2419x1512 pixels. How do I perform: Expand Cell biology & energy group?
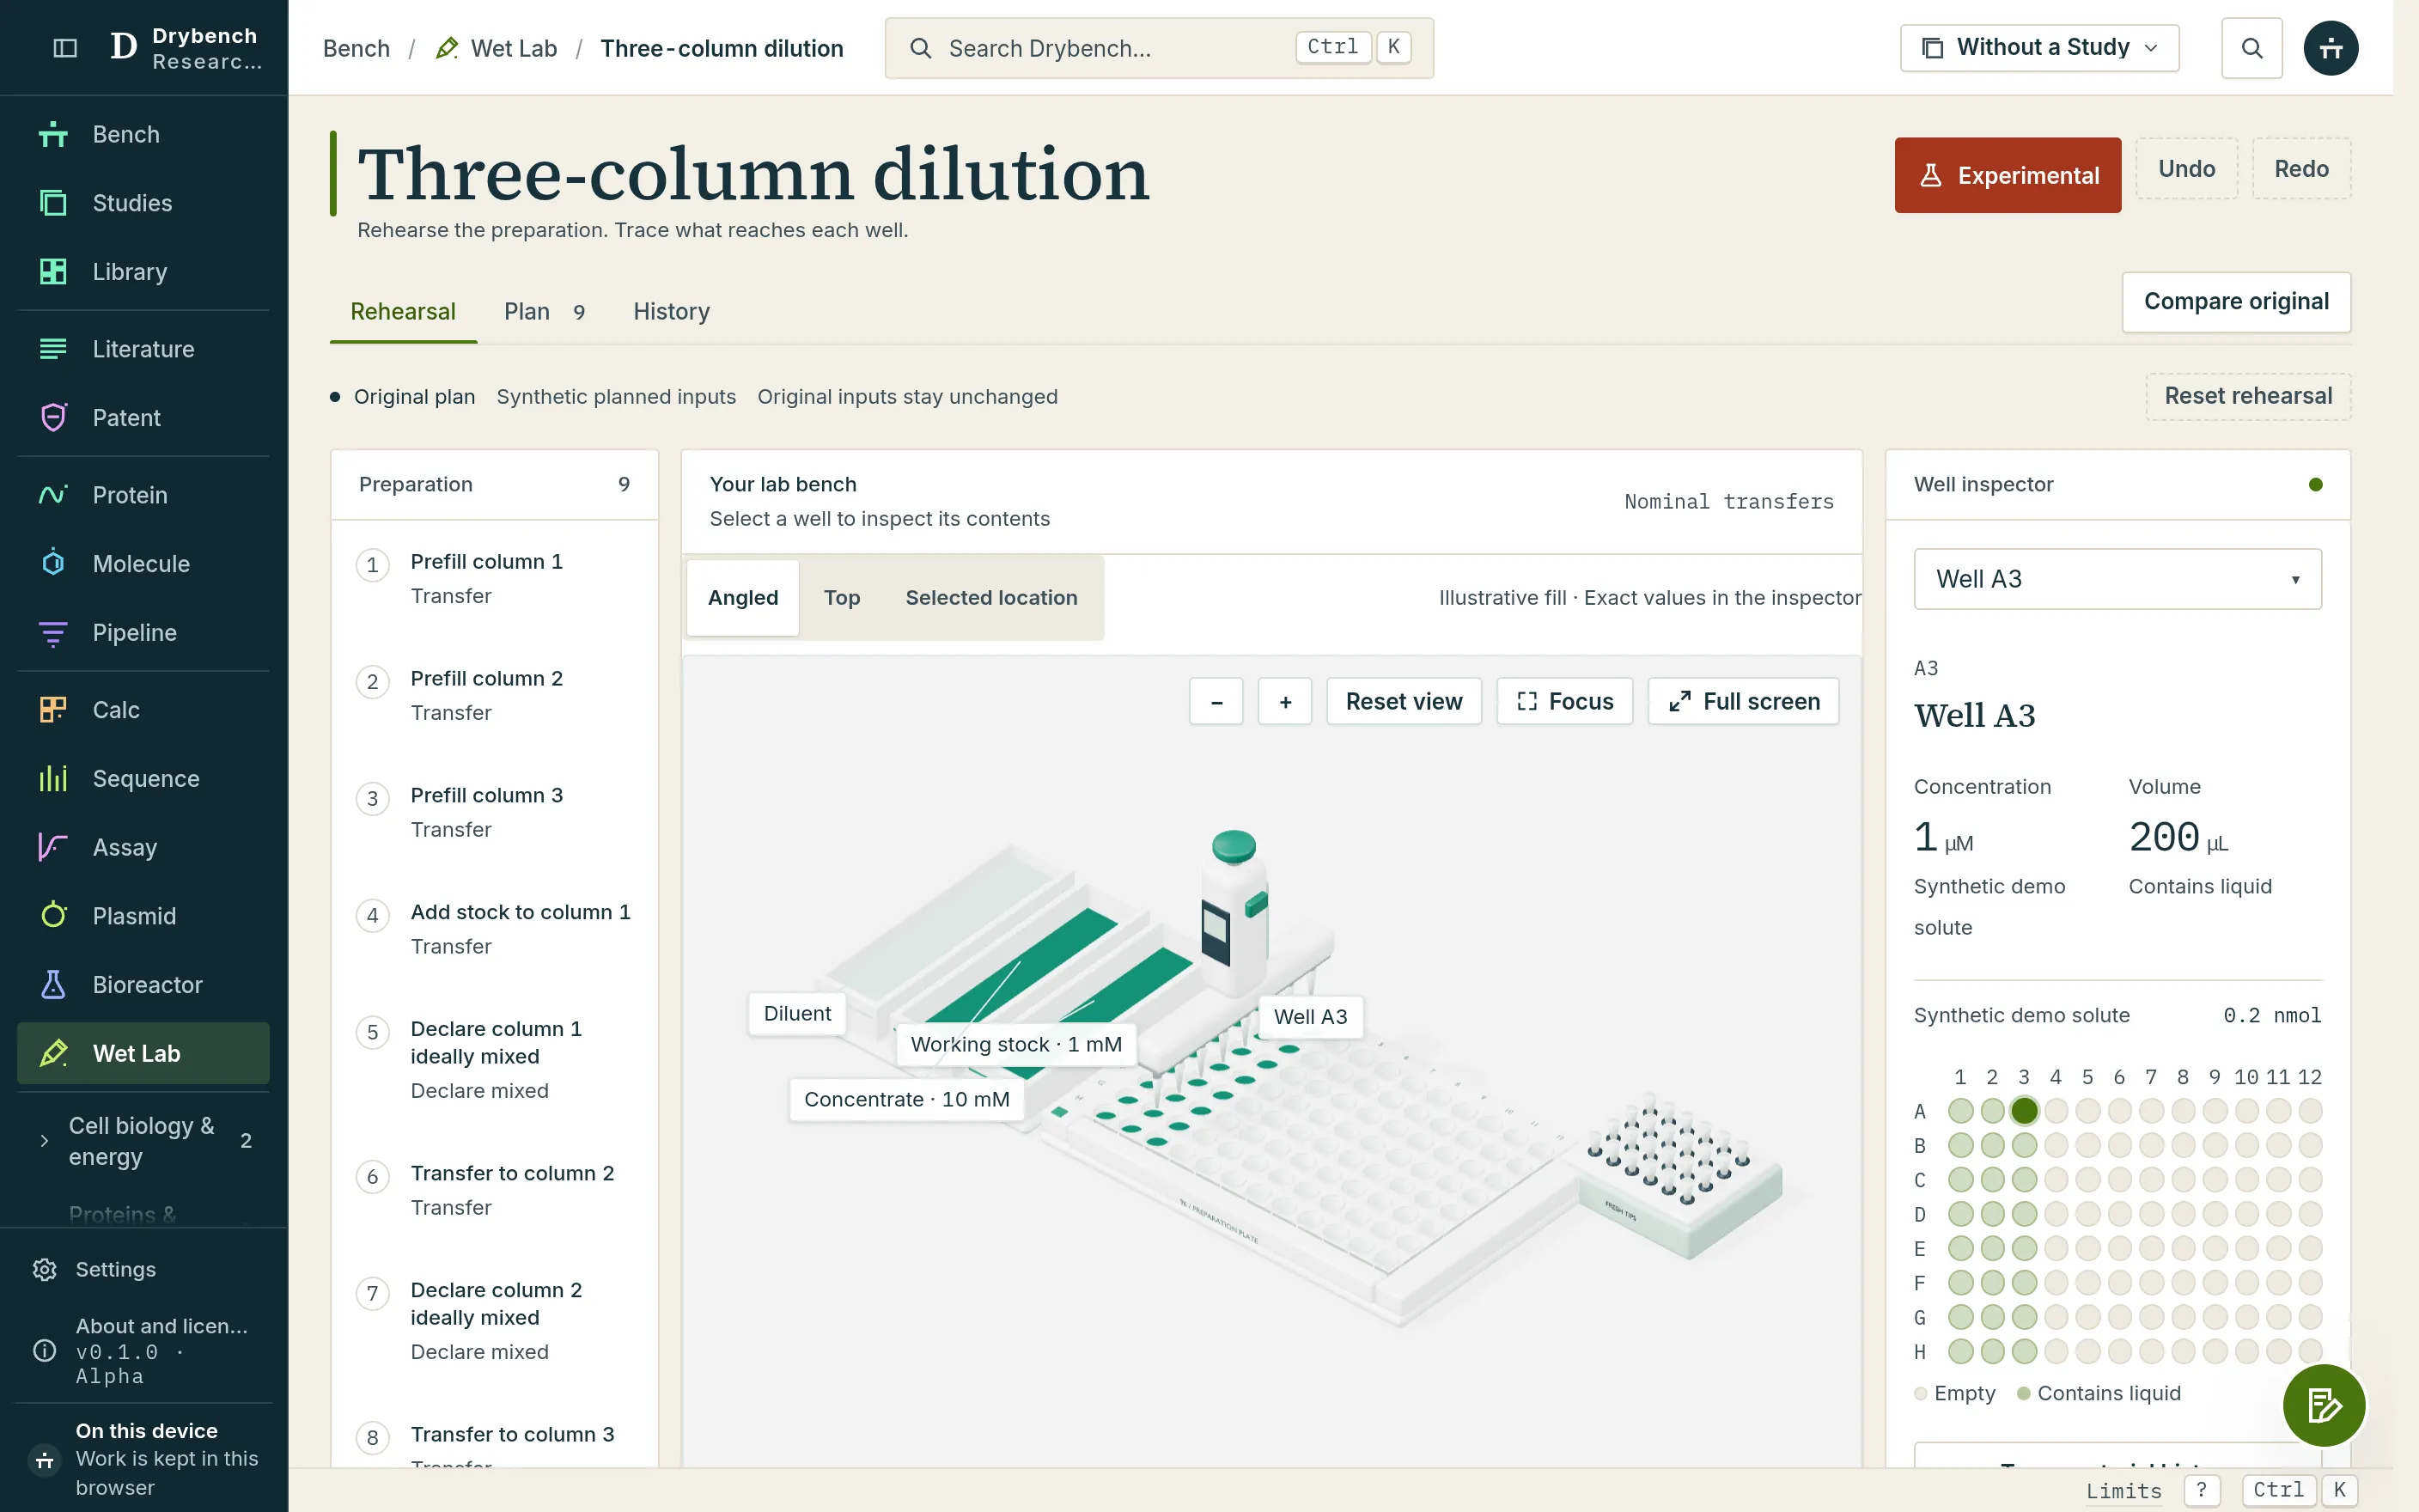pos(143,1140)
